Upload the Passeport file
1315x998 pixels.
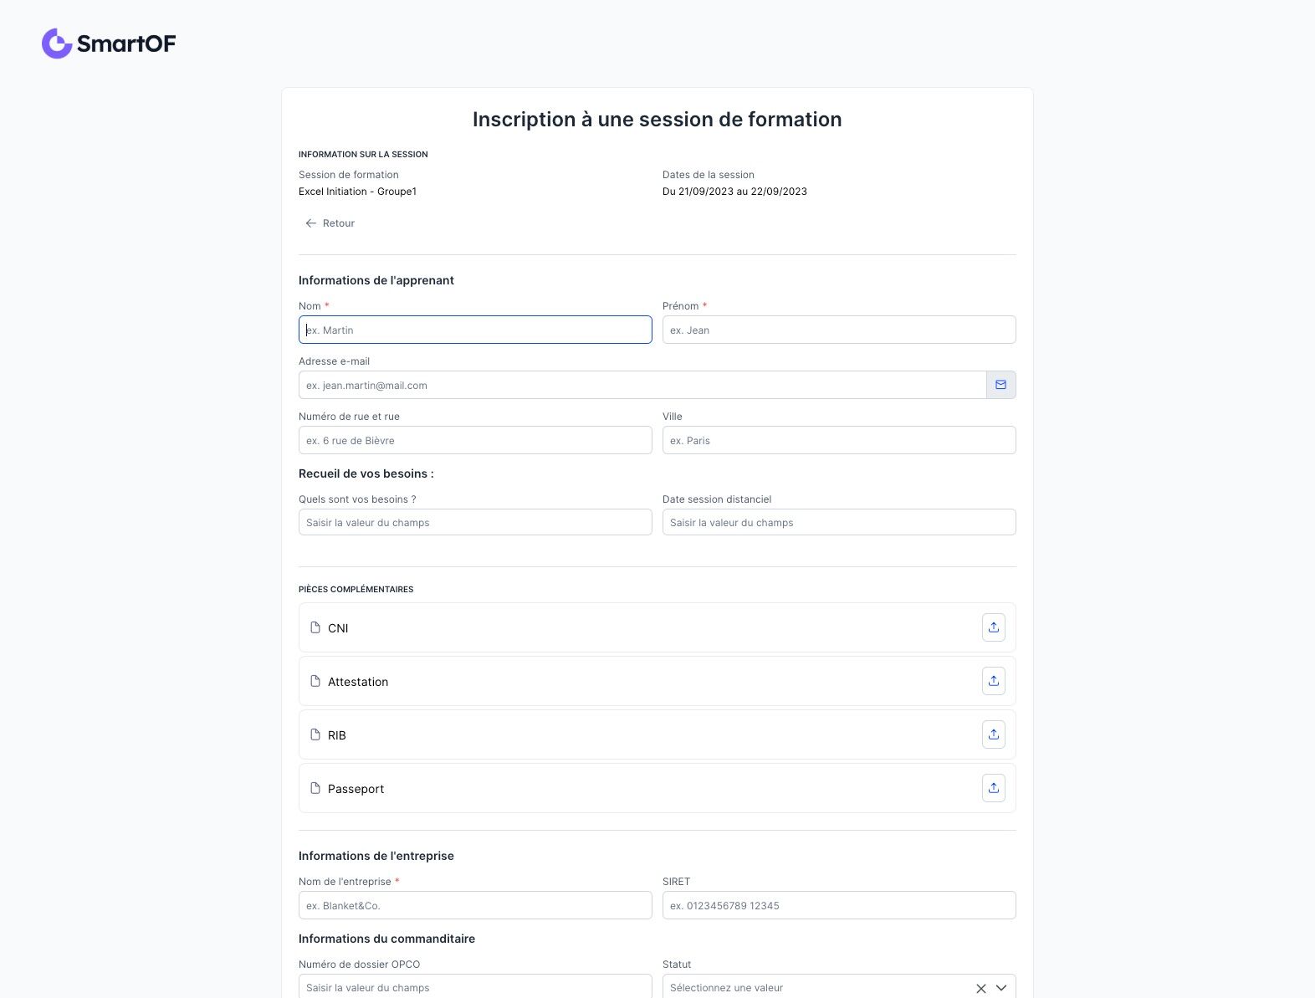[993, 788]
